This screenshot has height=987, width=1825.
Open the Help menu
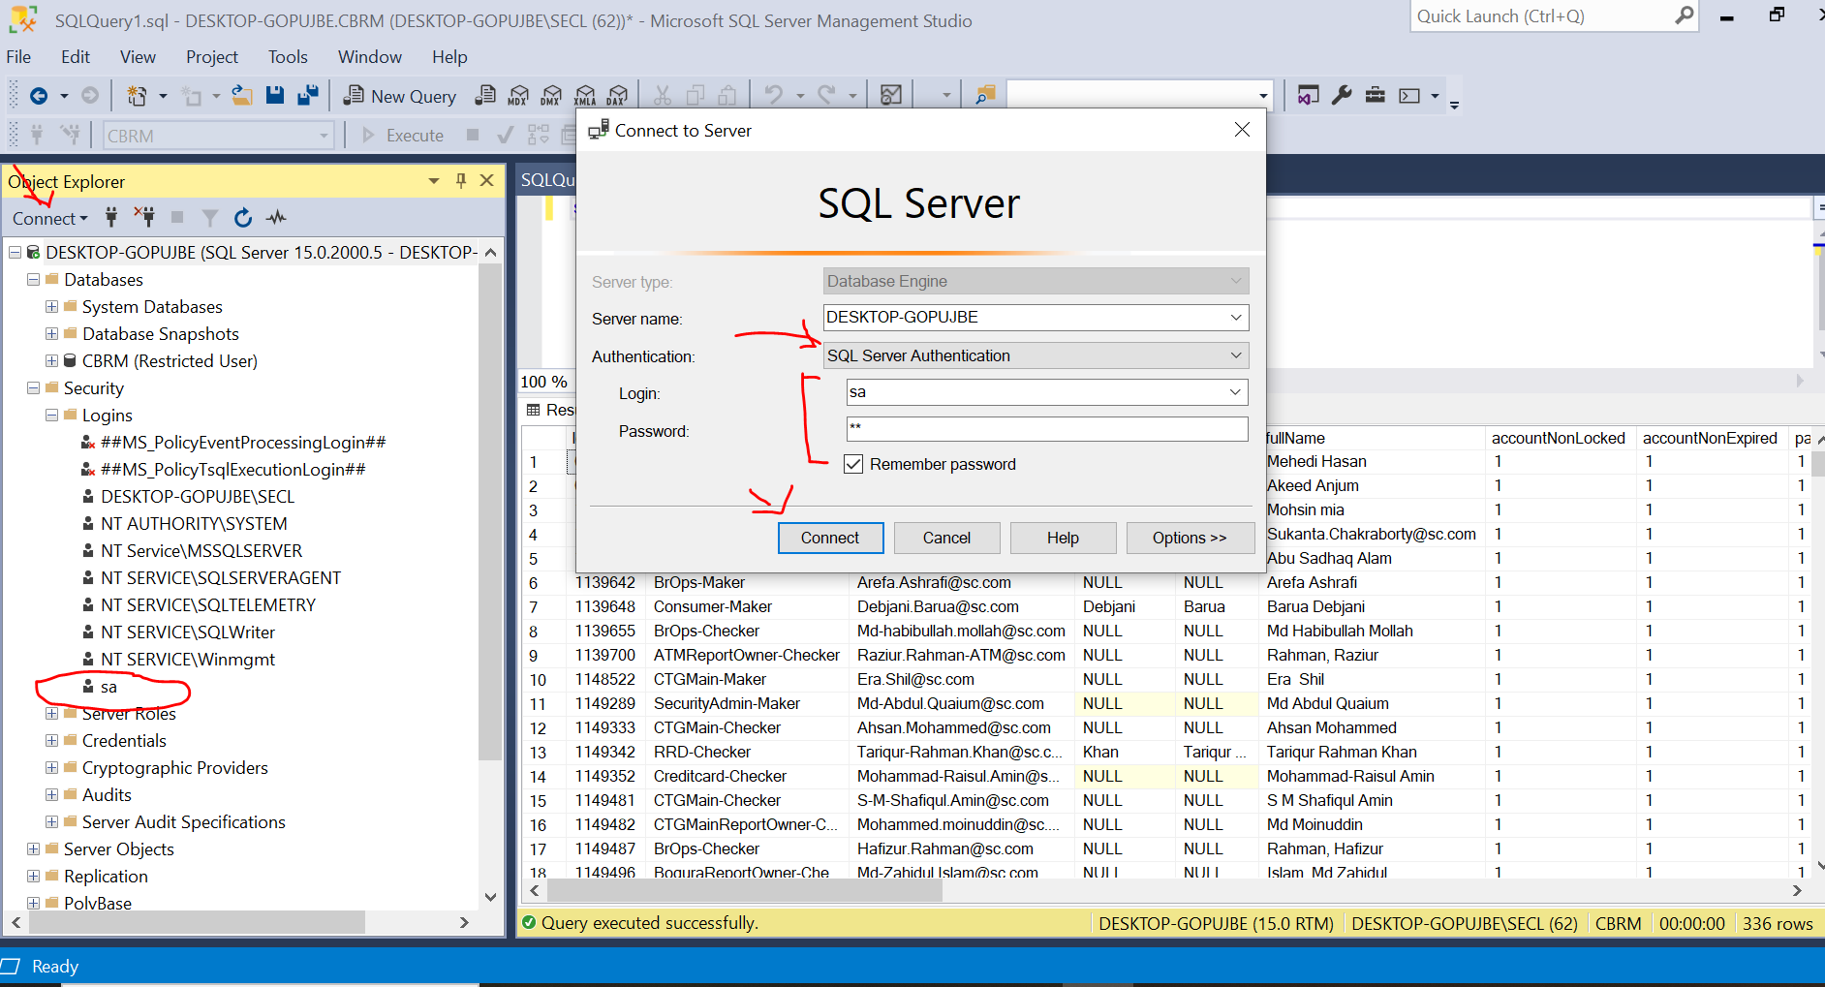click(449, 57)
